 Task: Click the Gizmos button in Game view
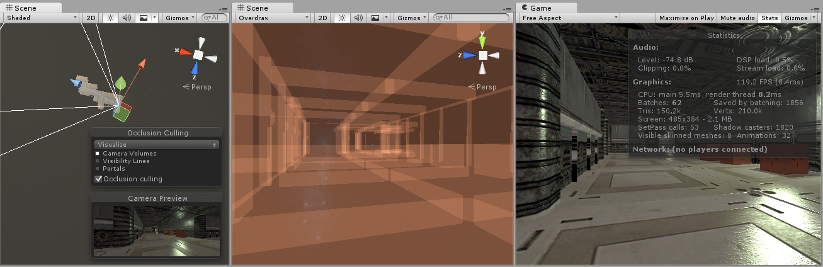[x=797, y=18]
